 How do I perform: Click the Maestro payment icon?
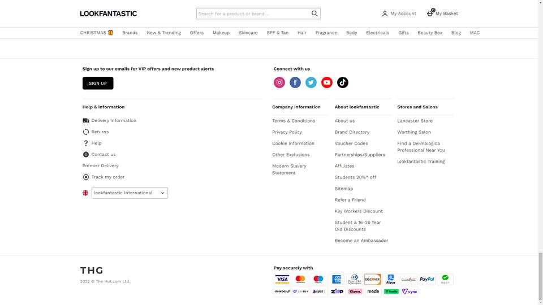(318, 280)
